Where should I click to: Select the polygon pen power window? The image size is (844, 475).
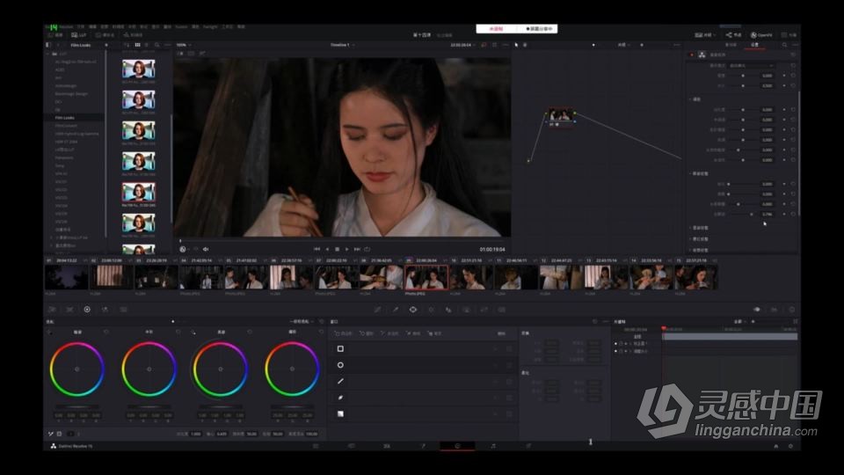340,381
